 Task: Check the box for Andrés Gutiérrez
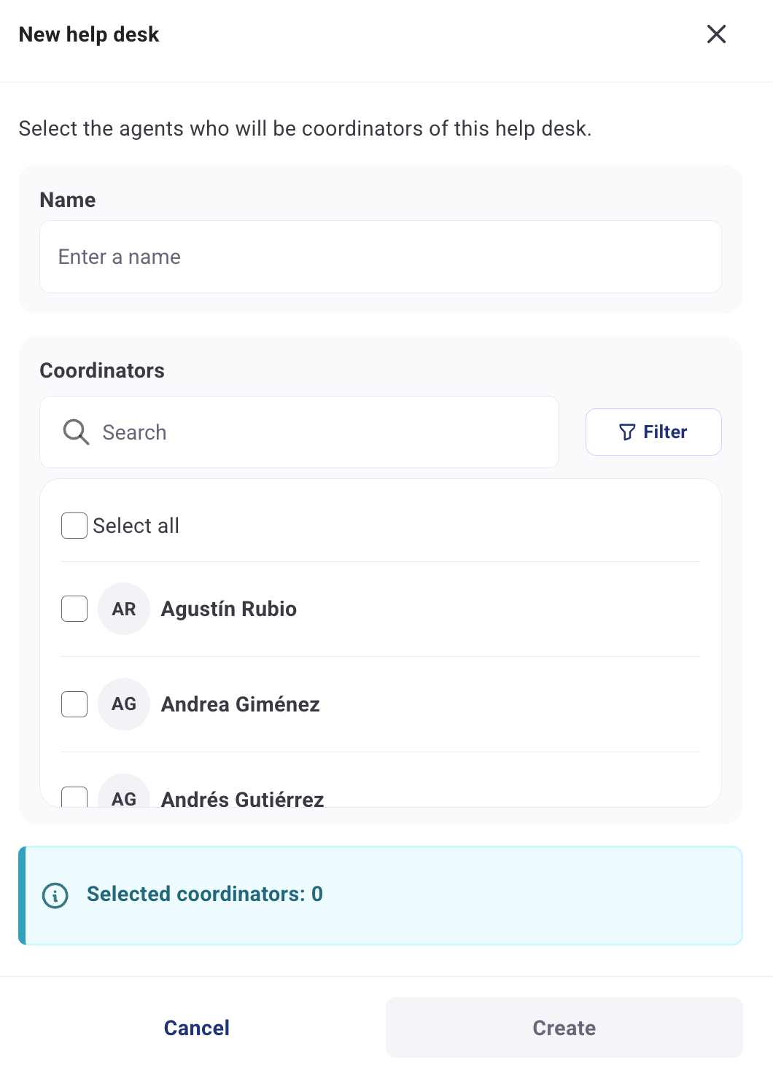click(74, 797)
